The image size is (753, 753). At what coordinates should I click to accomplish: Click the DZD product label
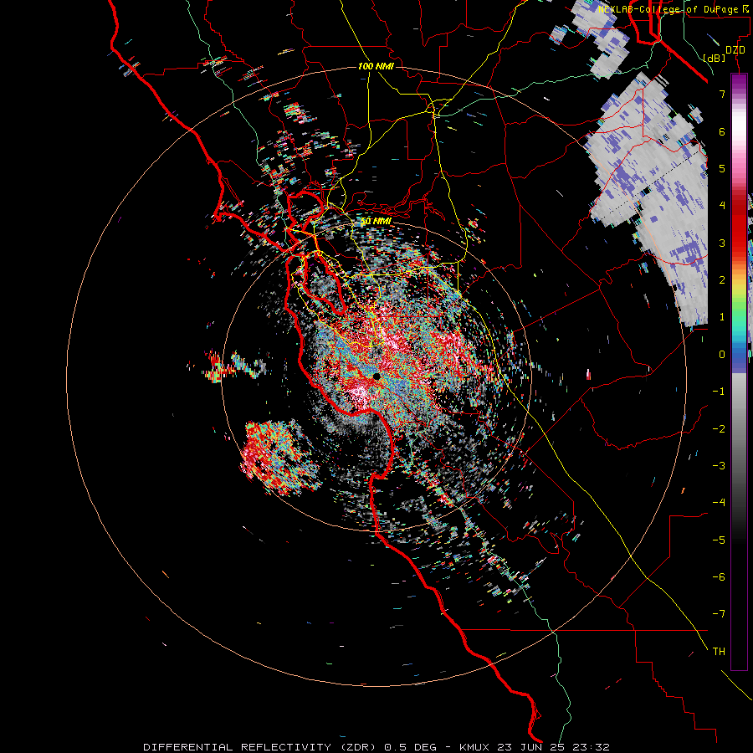735,50
